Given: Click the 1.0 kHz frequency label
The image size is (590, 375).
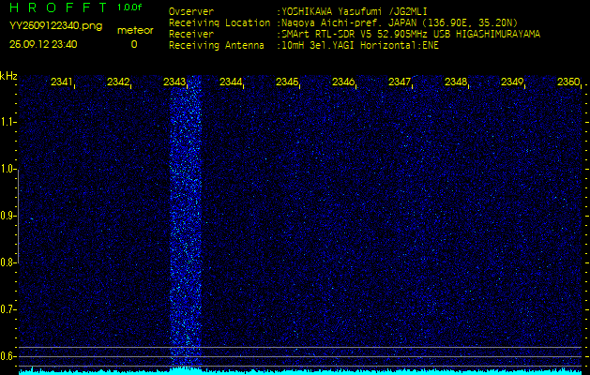Looking at the screenshot, I should point(8,169).
